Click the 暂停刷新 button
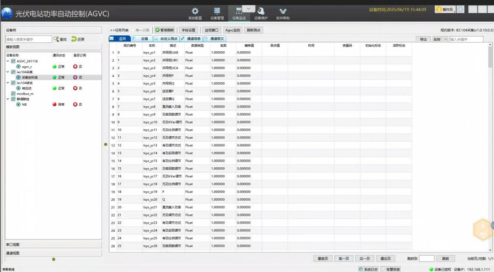This screenshot has width=494, height=272. (x=165, y=30)
